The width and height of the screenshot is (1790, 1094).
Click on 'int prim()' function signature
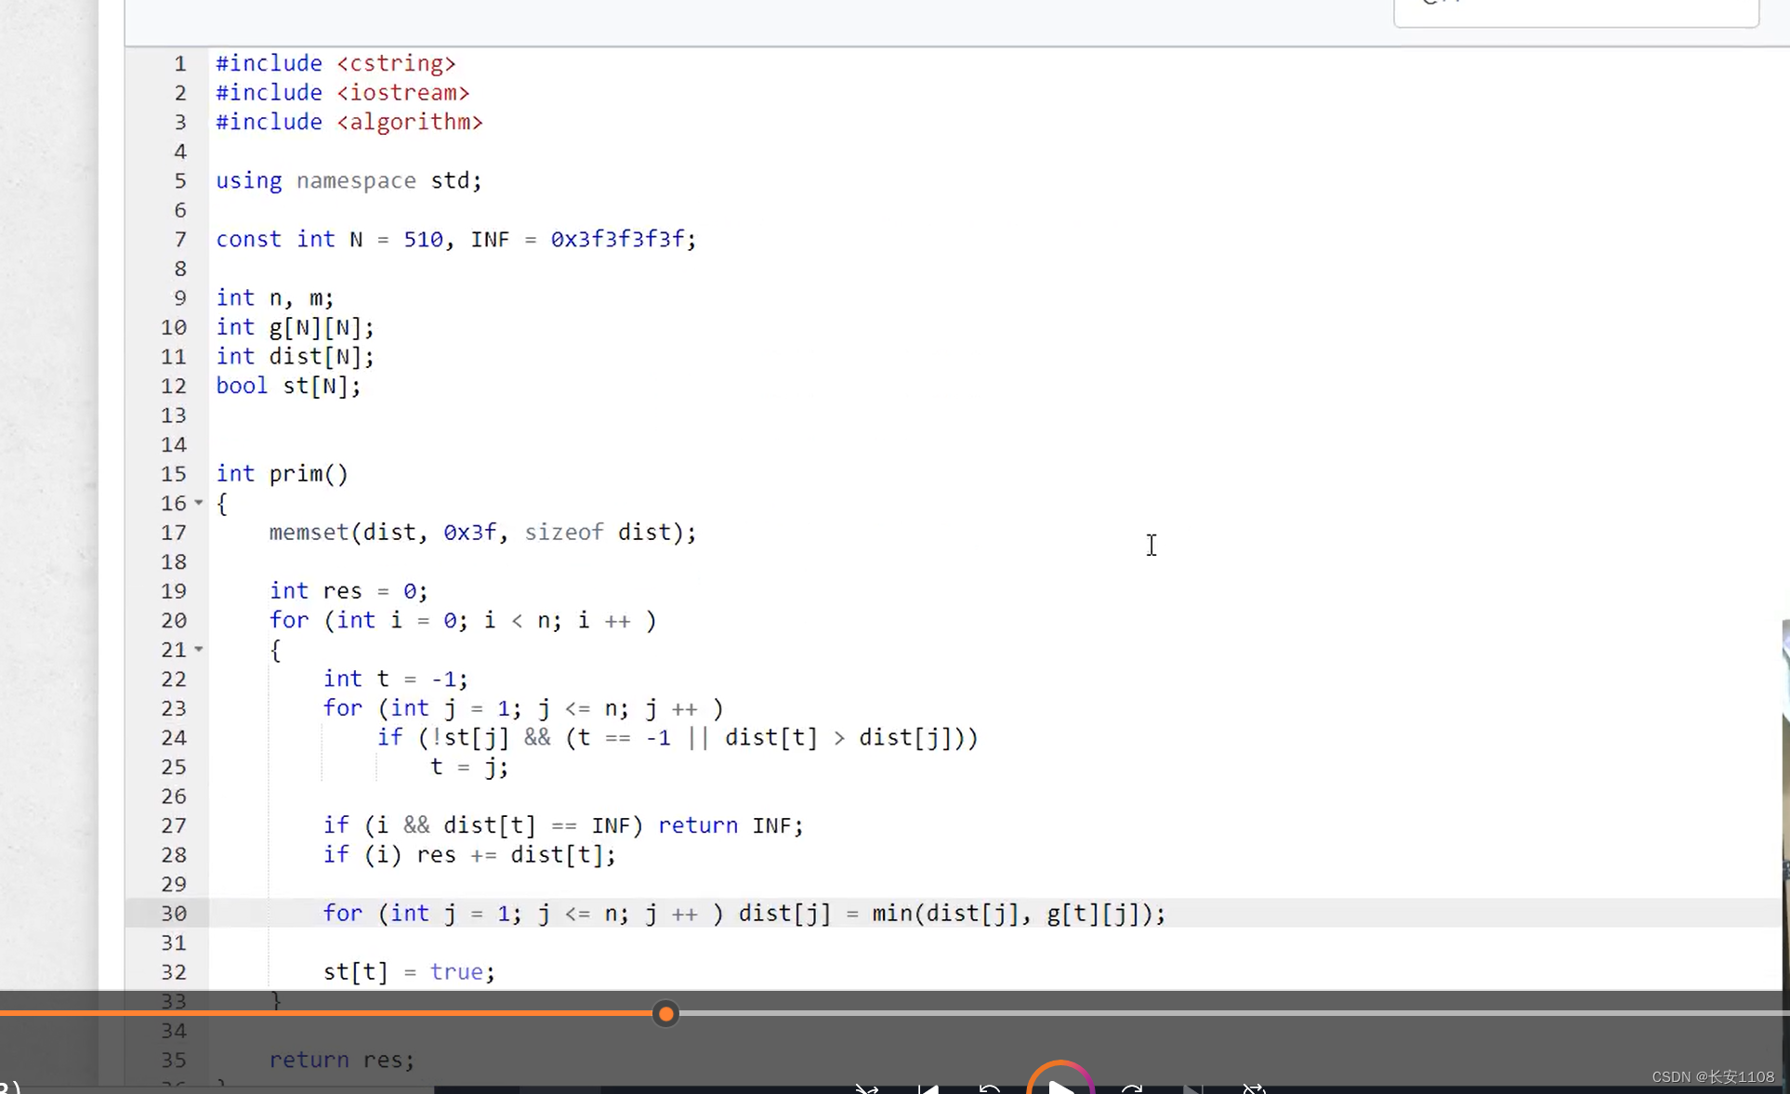pos(282,474)
